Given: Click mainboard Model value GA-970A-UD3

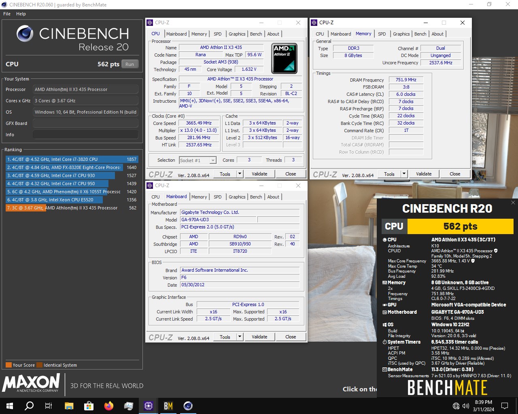Looking at the screenshot, I should coord(218,220).
